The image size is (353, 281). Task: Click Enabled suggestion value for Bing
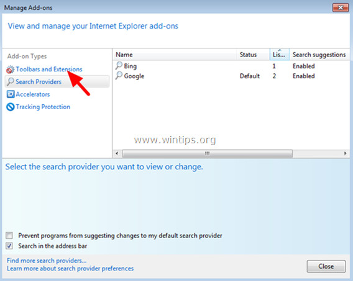tap(303, 66)
